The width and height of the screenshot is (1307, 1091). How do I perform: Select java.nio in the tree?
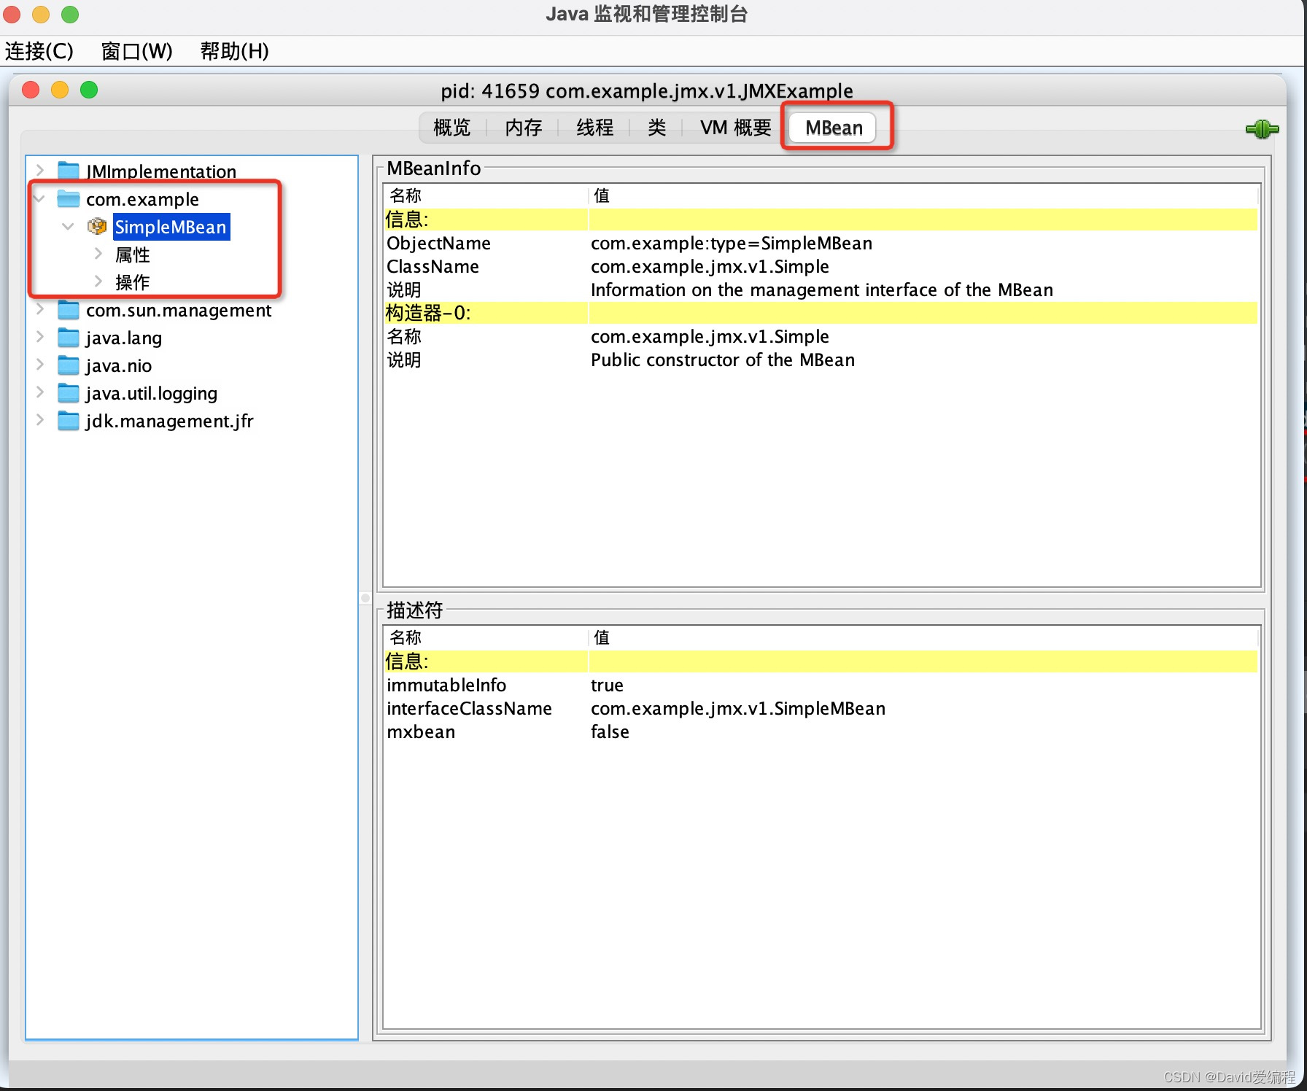118,365
